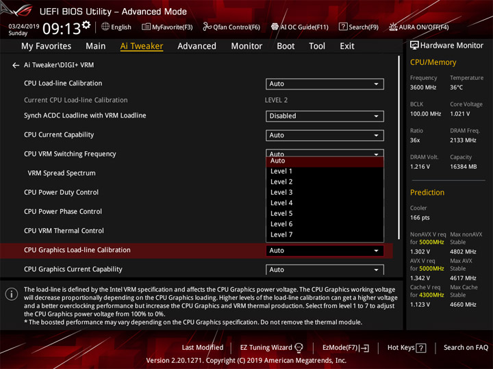Open CPU VRM Switching Frequency dropdown

pos(325,153)
